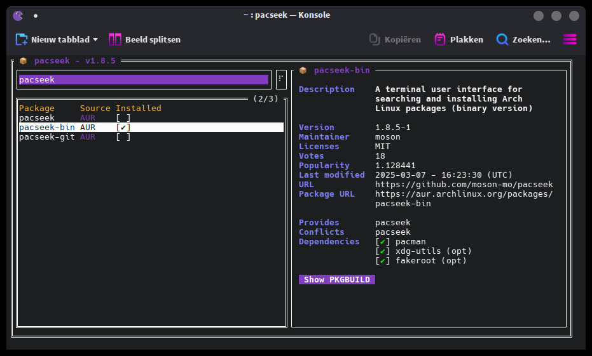This screenshot has width=592, height=356.
Task: Click the Votes value 18
Action: tap(380, 156)
